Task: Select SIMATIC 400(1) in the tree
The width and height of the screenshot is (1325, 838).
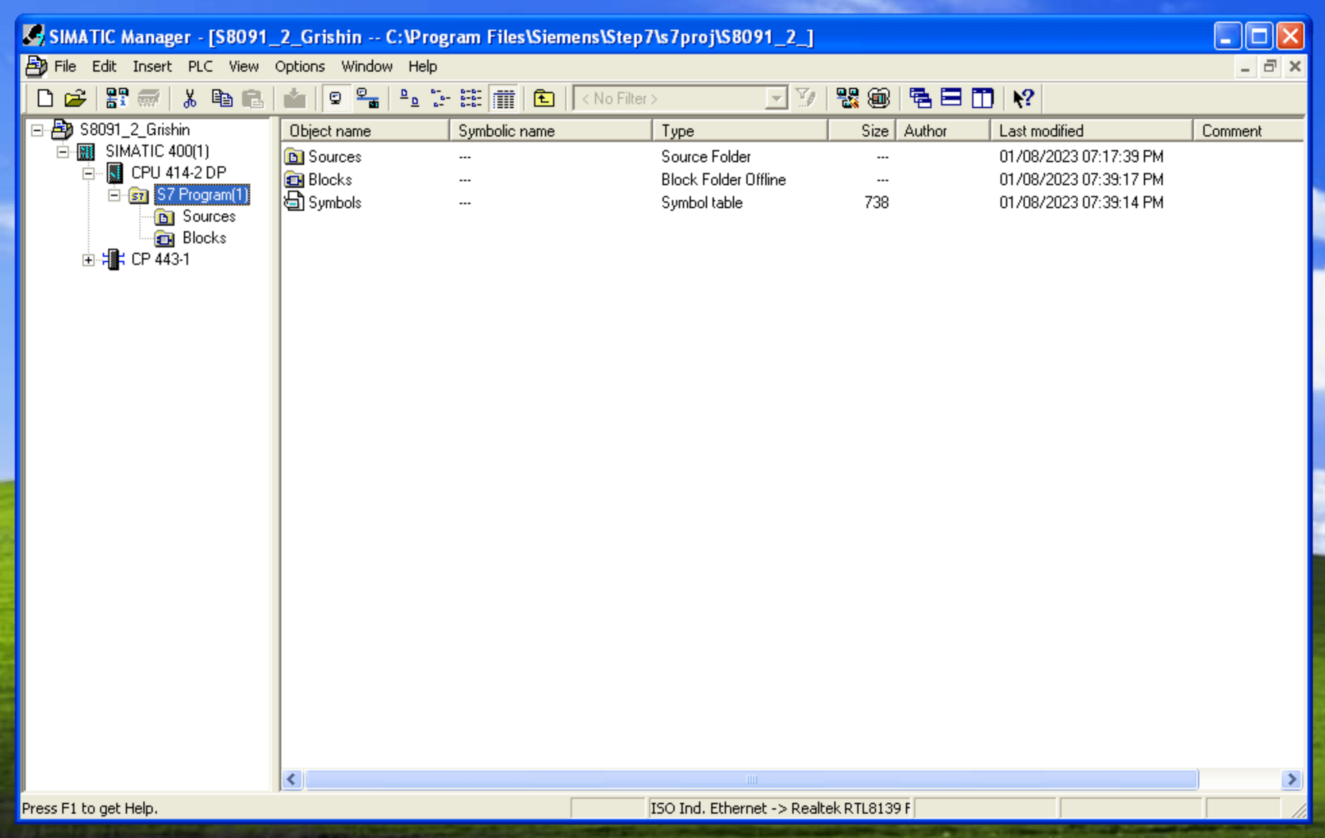Action: click(x=157, y=151)
